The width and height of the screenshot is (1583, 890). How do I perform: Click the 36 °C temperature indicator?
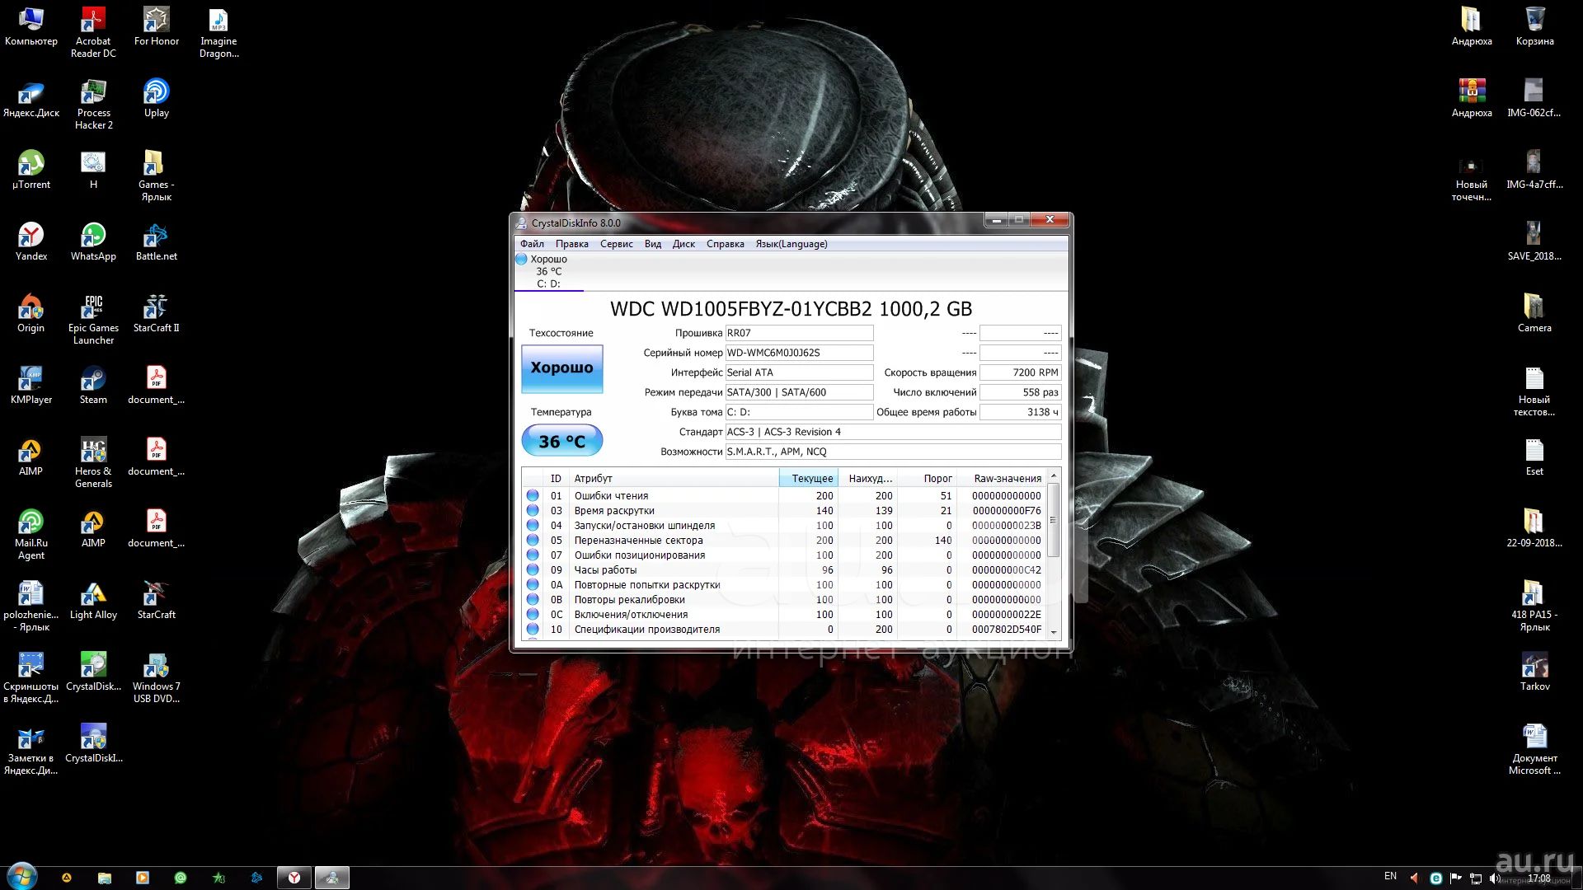(x=561, y=441)
